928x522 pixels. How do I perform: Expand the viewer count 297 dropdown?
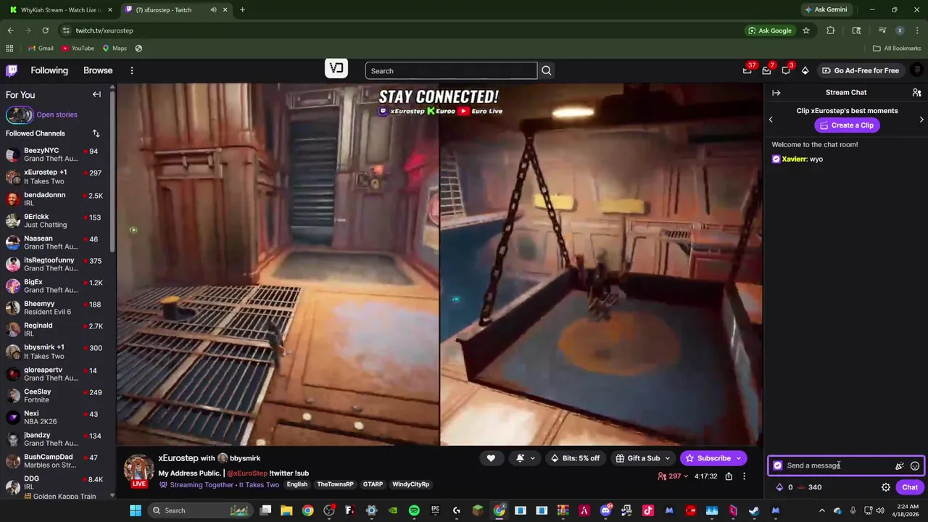pos(674,476)
